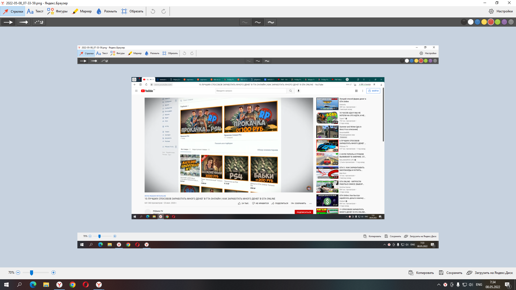Select the Crop (Обрезать) tool

pyautogui.click(x=132, y=11)
